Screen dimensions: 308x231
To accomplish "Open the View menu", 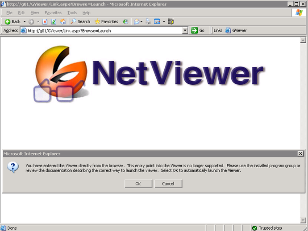I will [35, 13].
